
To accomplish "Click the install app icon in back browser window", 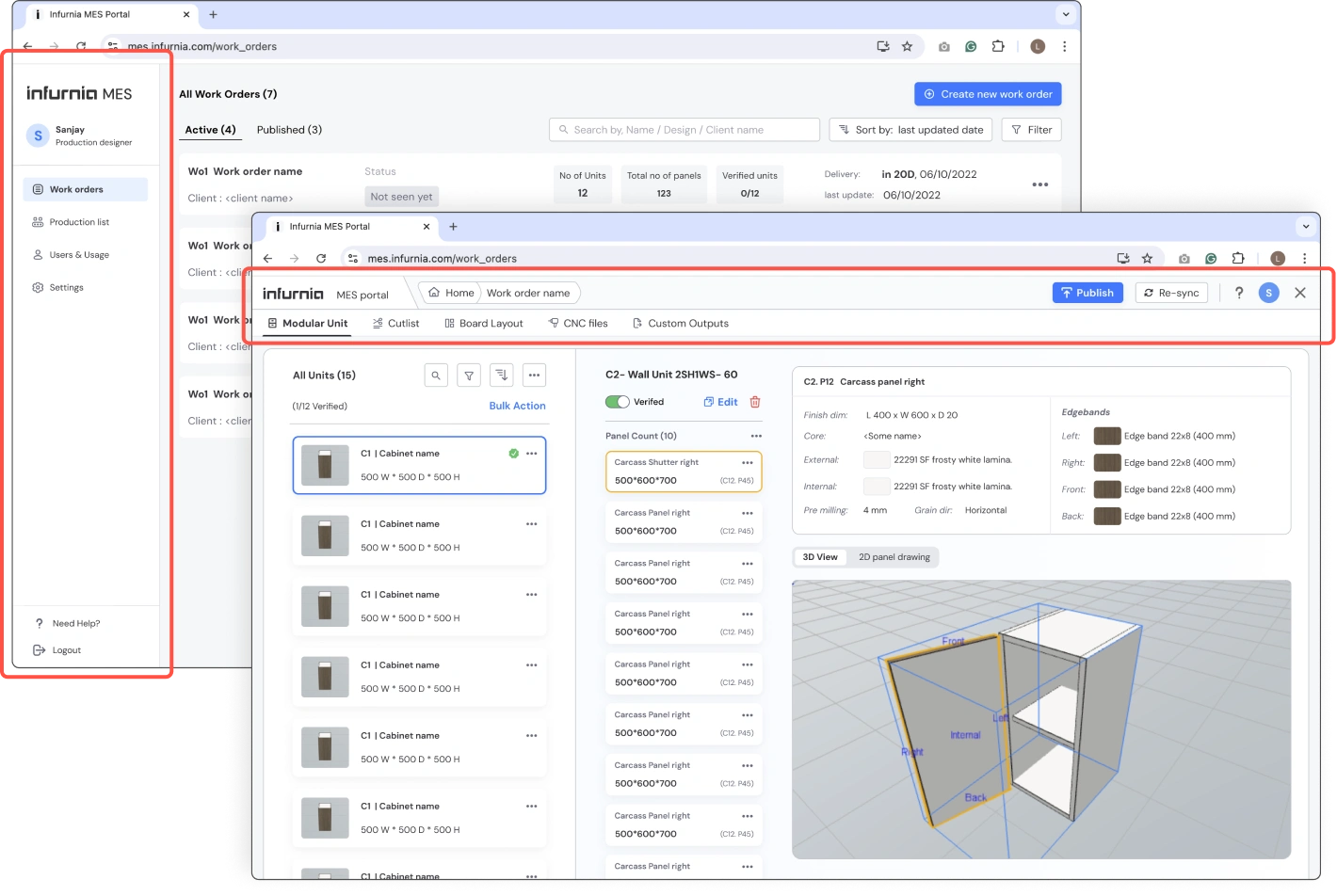I will (883, 46).
